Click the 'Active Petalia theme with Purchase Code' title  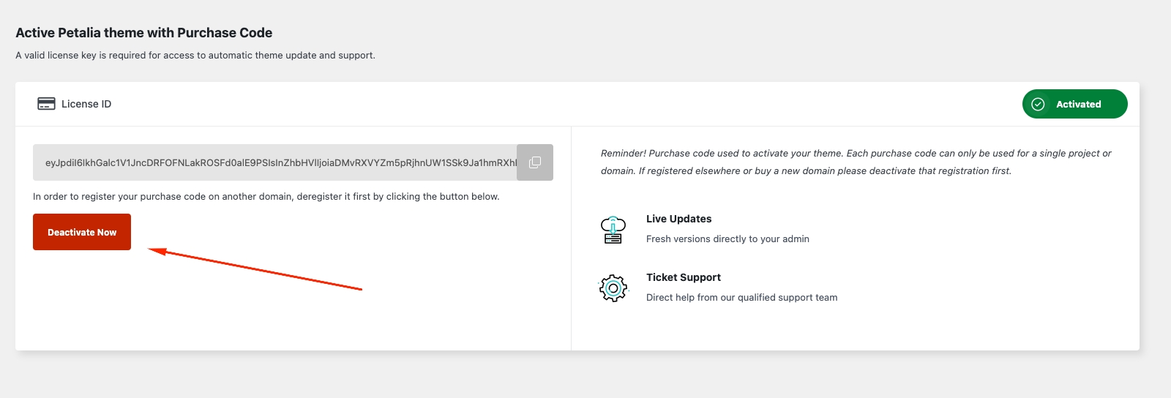pos(144,33)
